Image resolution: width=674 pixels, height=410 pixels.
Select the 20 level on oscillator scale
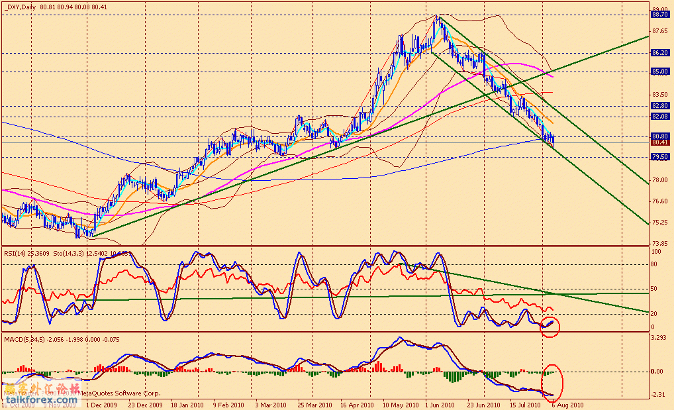click(x=654, y=314)
